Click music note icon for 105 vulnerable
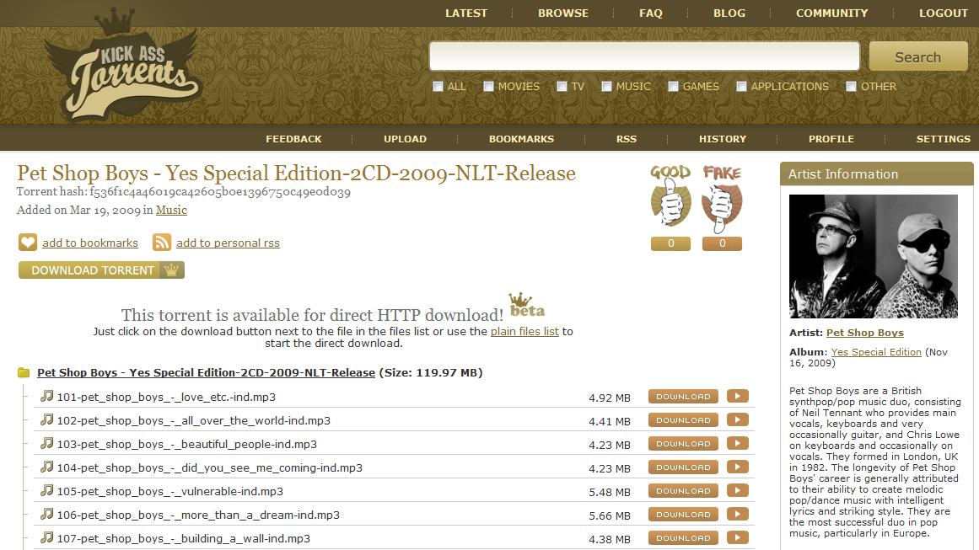The image size is (979, 550). (x=47, y=490)
